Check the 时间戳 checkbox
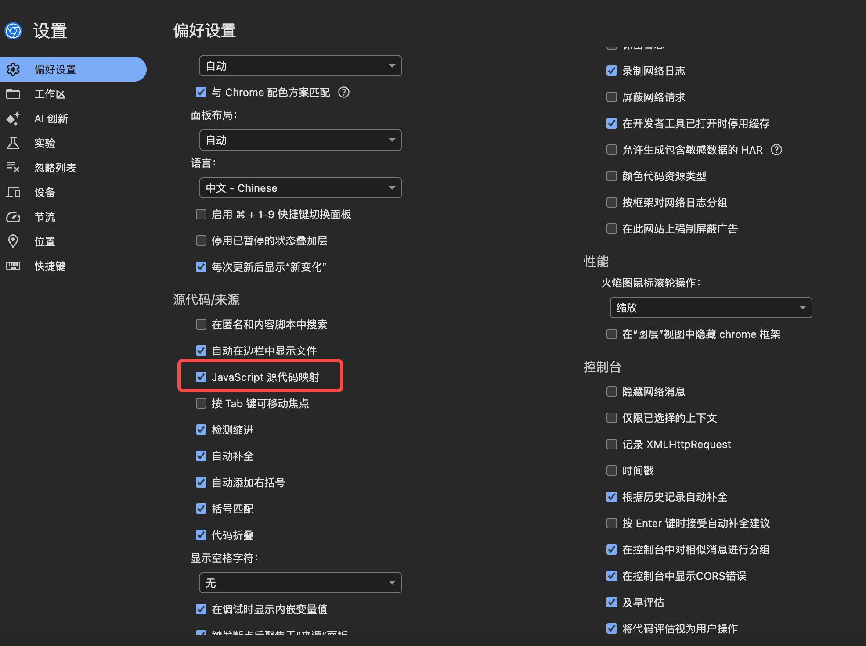This screenshot has height=646, width=866. pos(612,470)
